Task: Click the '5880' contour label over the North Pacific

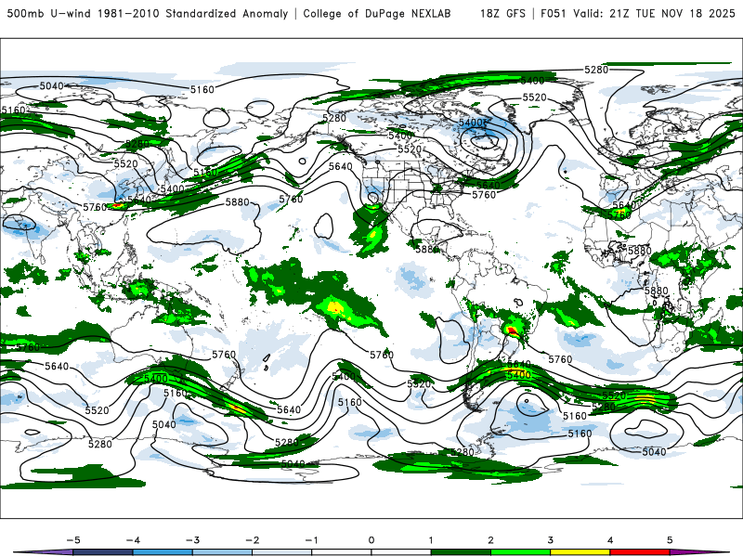Action: click(238, 202)
